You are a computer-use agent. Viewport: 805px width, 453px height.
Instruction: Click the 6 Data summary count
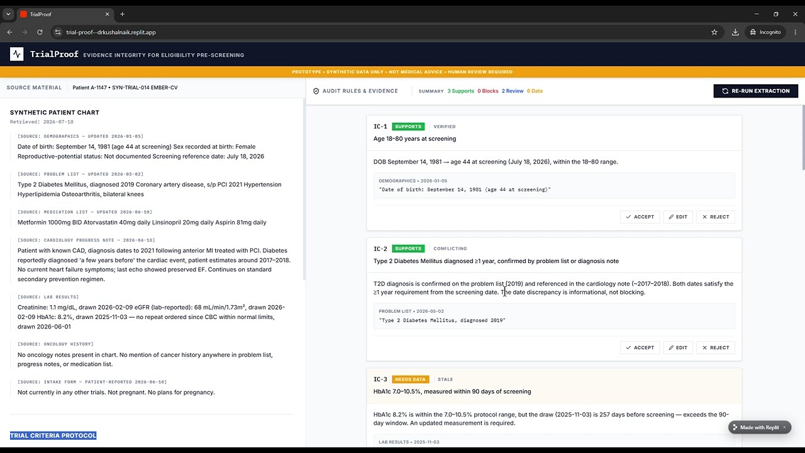pyautogui.click(x=535, y=91)
